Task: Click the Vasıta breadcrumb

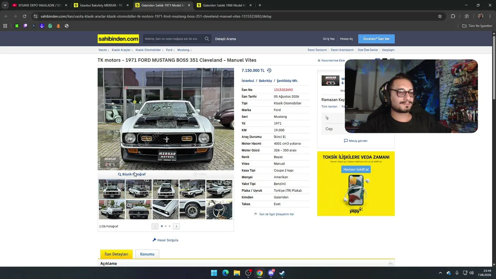Action: coord(102,50)
